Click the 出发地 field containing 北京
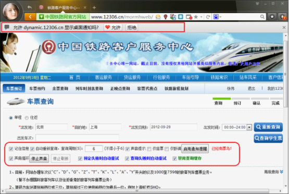The image size is (289, 194). point(52,127)
